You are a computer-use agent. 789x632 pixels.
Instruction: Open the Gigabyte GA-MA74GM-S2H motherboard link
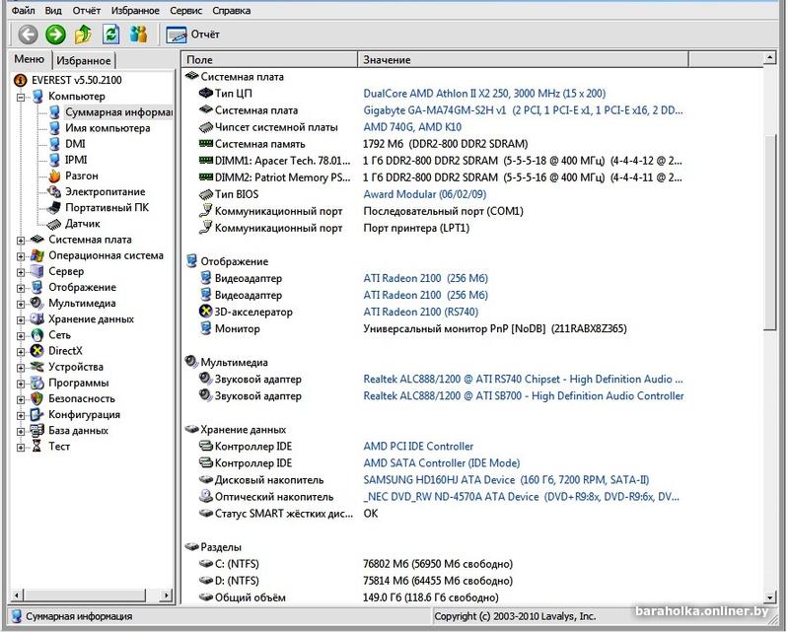coord(434,111)
